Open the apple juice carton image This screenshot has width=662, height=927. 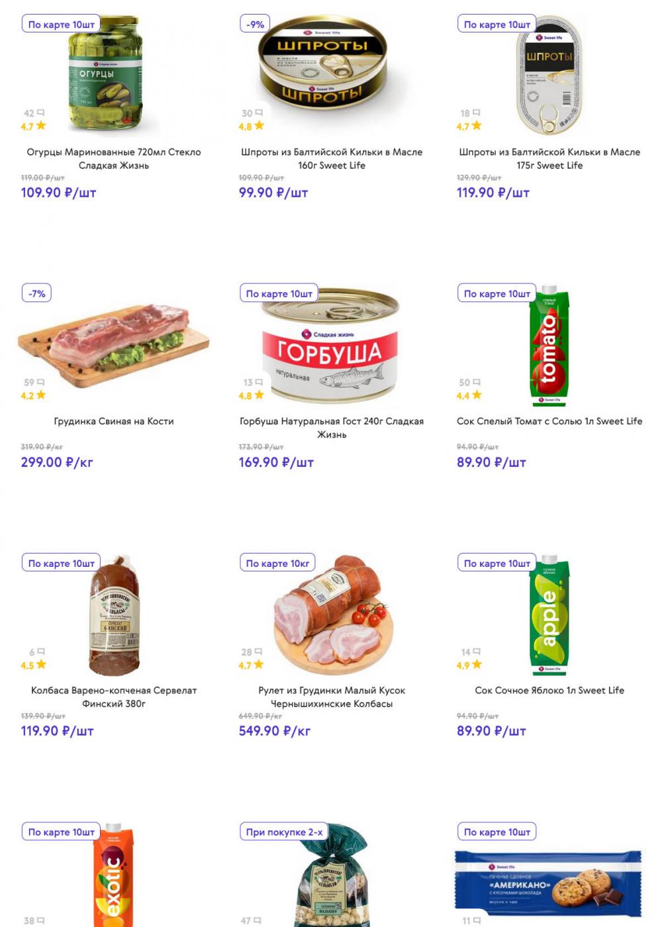[x=549, y=615]
